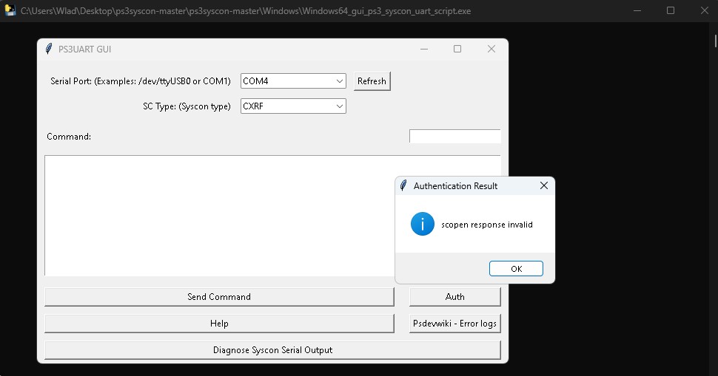
Task: Click the 'SC Type: (Syscon type)' label
Action: [187, 106]
